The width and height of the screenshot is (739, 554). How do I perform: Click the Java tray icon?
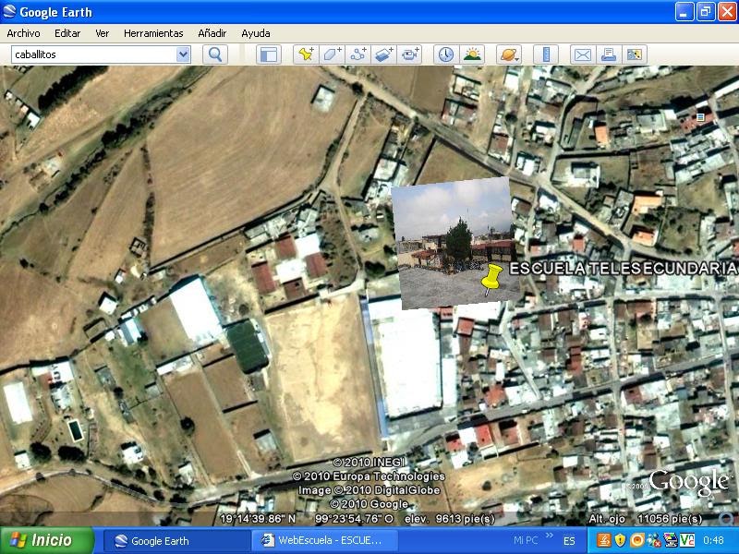point(604,540)
